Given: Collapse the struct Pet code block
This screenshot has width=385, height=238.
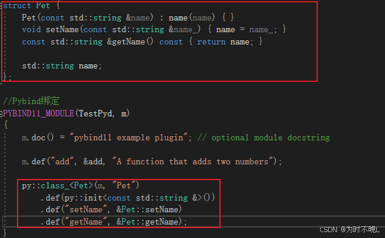Looking at the screenshot, I should click(x=1, y=5).
